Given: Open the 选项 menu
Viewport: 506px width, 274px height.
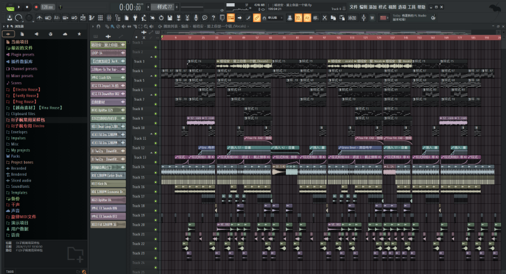Looking at the screenshot, I should (402, 7).
